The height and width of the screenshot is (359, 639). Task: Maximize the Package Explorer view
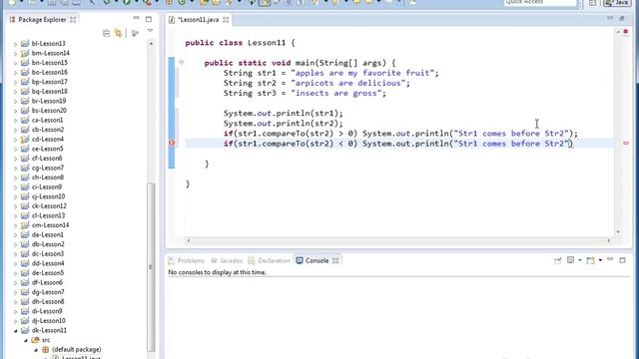click(149, 19)
